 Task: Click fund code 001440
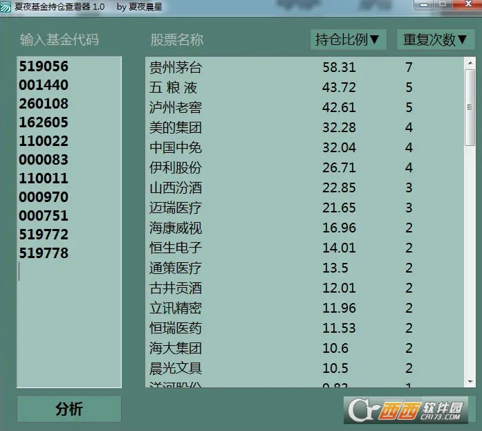(44, 85)
